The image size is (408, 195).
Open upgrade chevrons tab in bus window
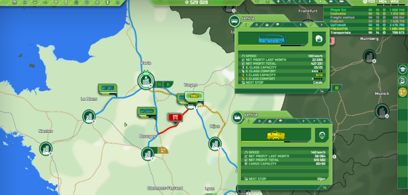(x=256, y=25)
